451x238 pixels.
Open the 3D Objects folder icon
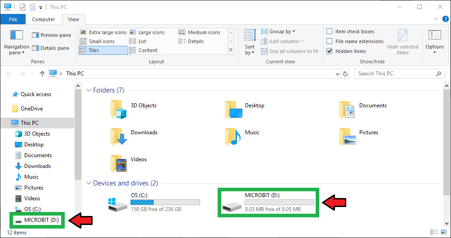click(x=119, y=109)
